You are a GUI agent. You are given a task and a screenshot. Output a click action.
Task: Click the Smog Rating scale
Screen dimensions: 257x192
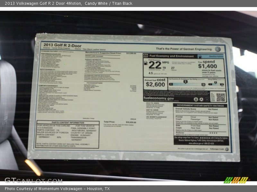point(216,84)
